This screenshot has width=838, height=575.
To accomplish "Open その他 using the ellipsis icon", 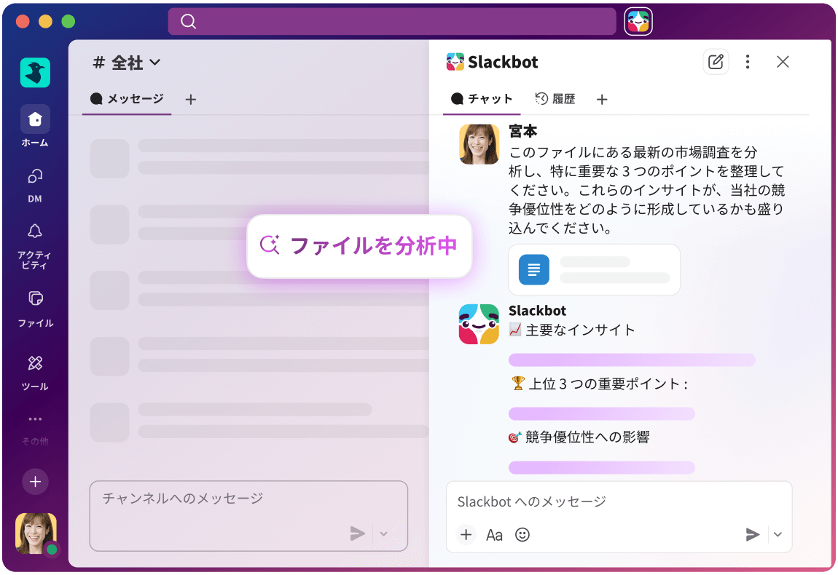I will 35,419.
